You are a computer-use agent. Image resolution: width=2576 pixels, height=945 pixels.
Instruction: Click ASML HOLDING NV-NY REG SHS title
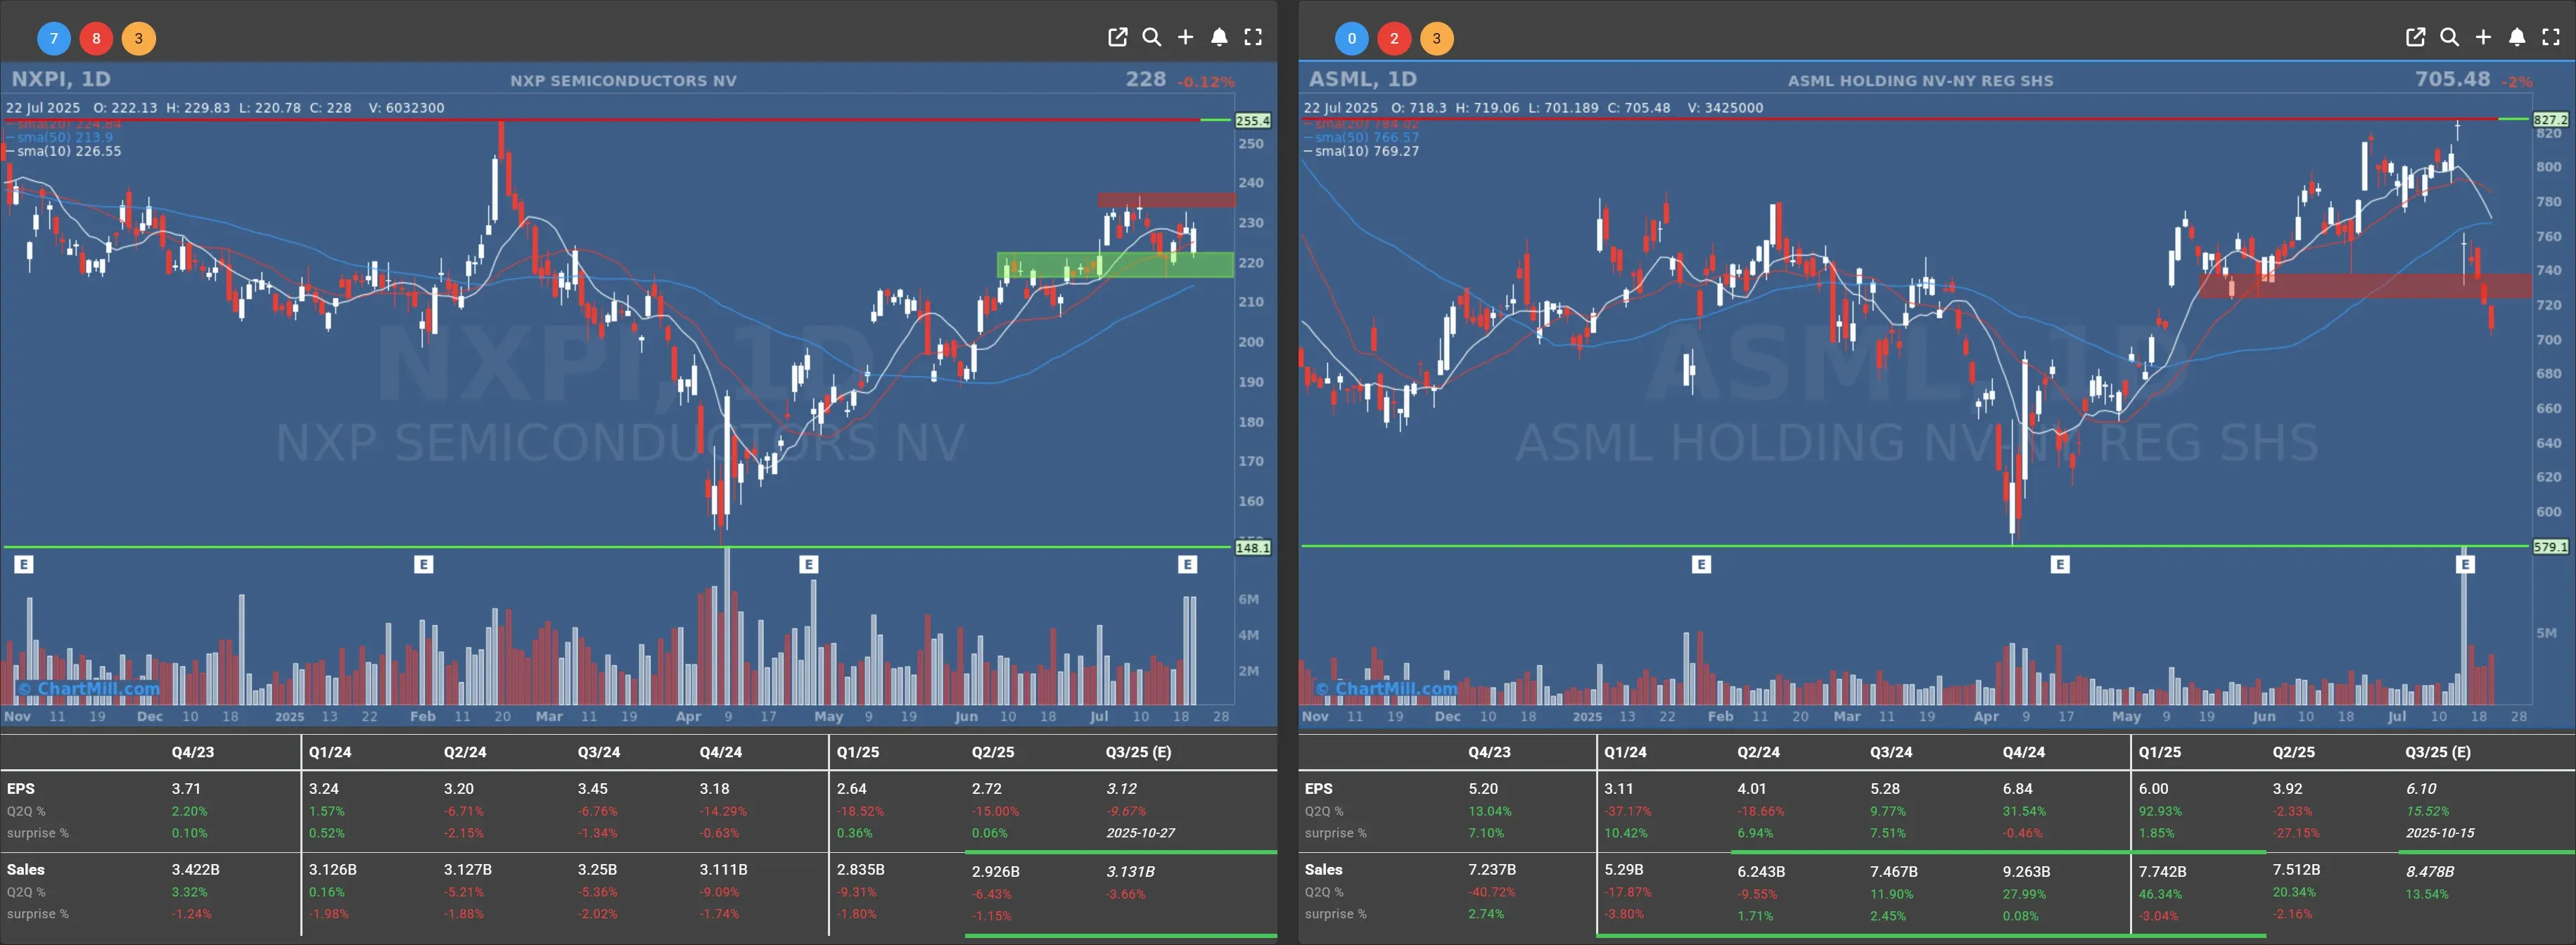coord(1920,81)
